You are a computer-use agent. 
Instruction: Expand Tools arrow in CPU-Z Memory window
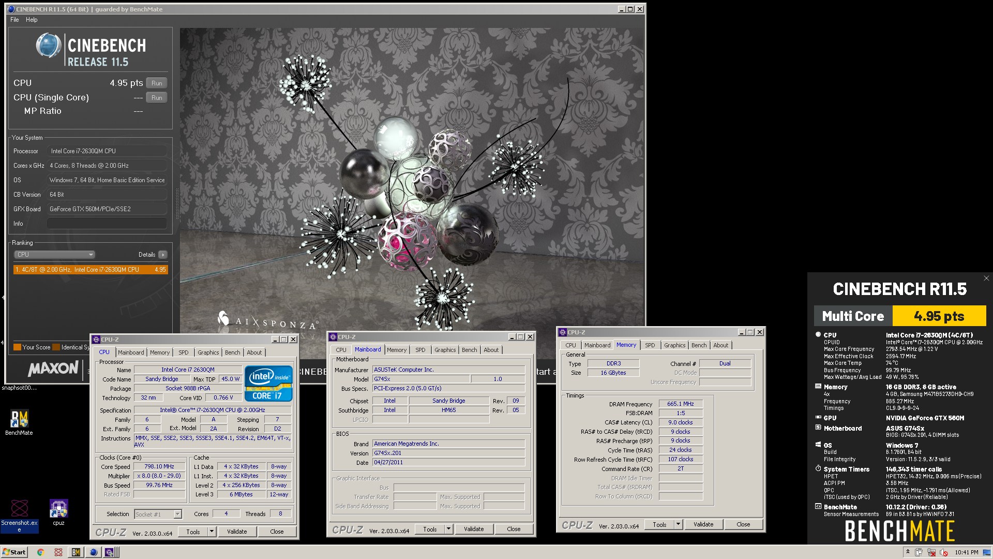coord(678,524)
